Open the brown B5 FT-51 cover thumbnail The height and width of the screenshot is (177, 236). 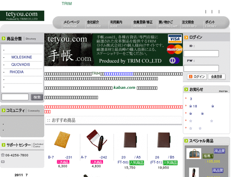click(164, 140)
